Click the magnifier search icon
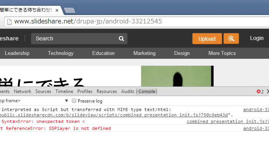The height and width of the screenshot is (141, 269). coord(121,38)
